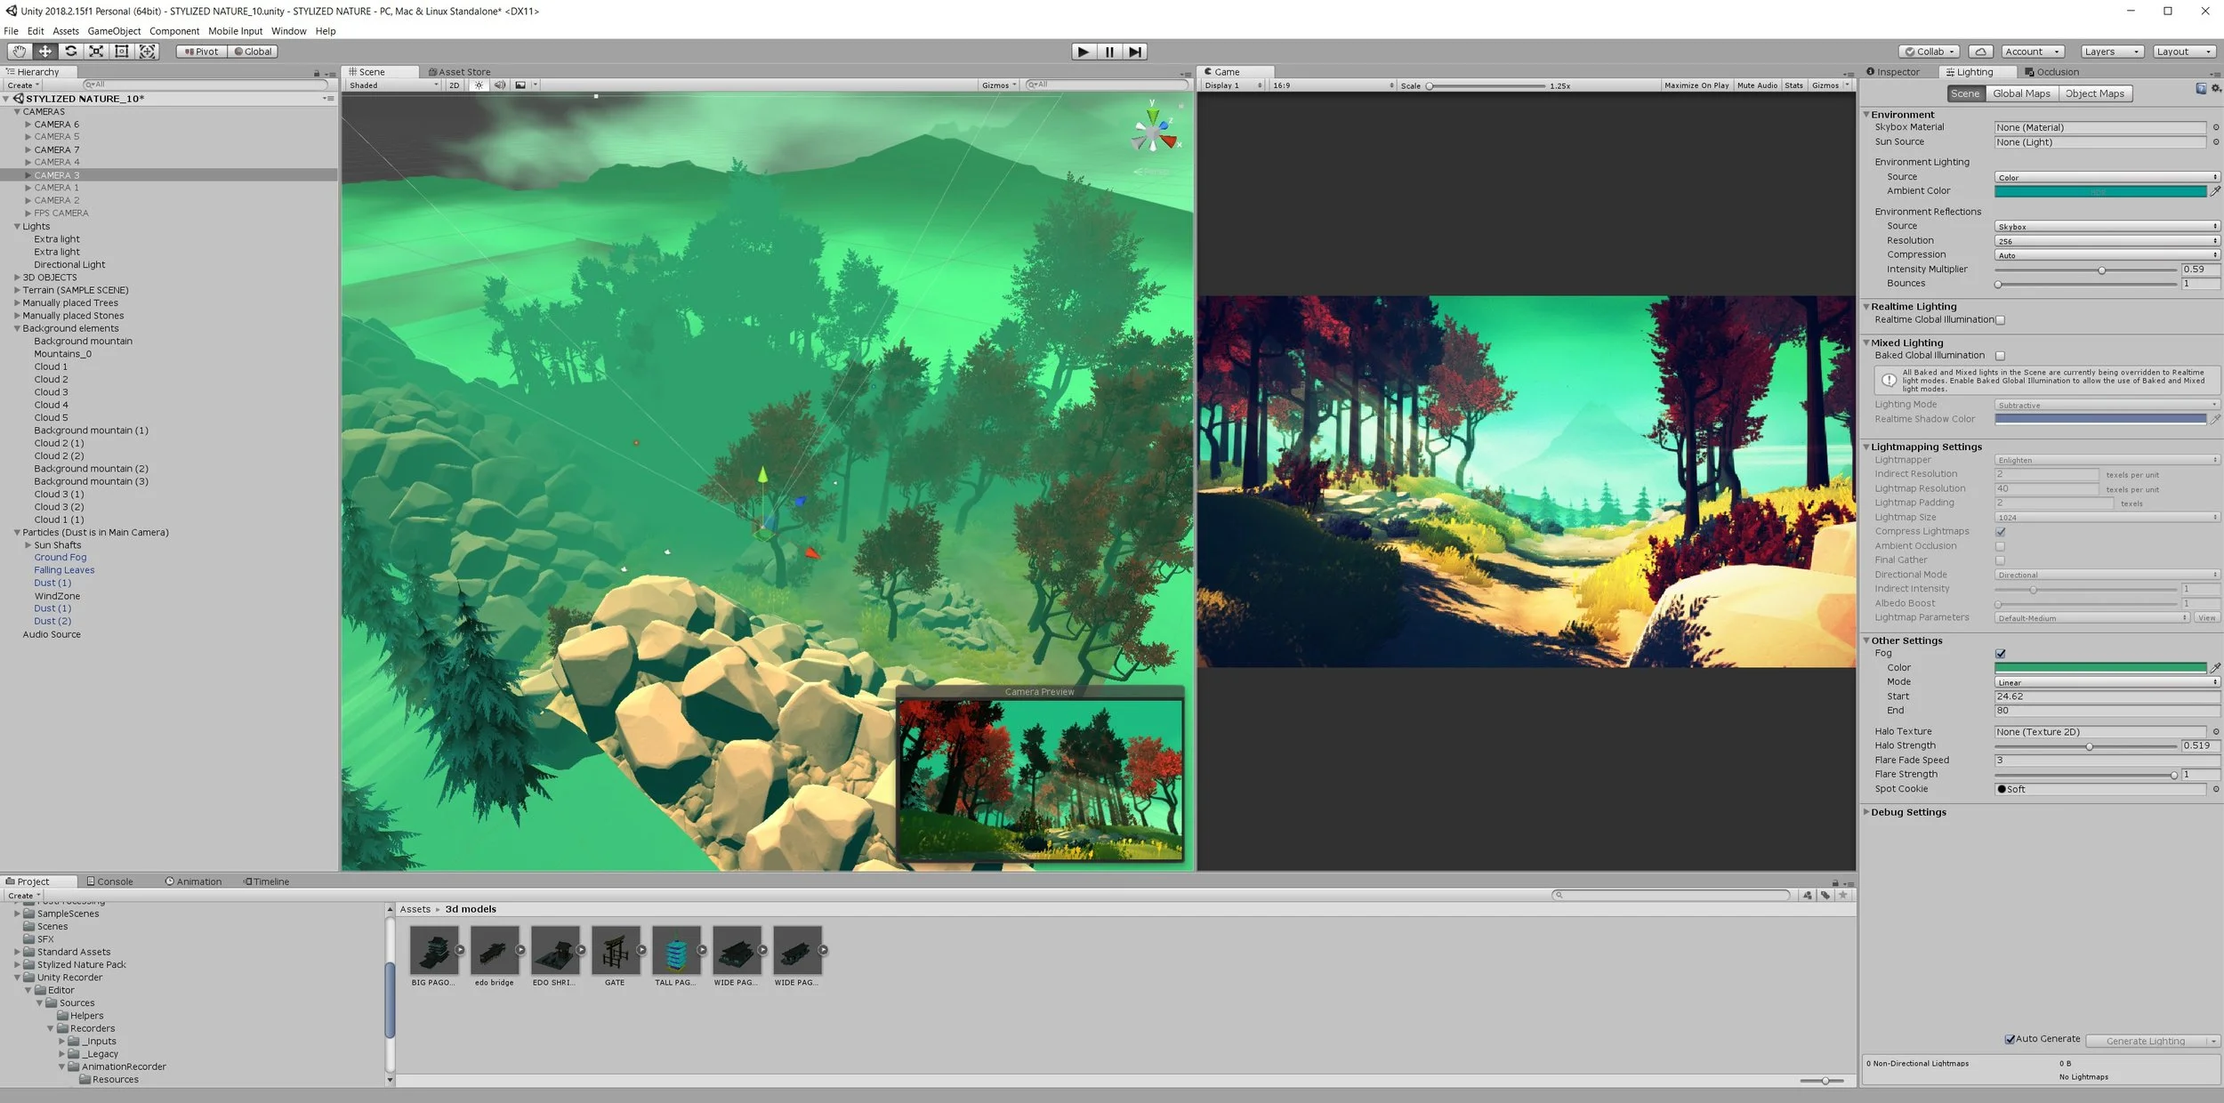Toggle scene view lighting sun icon
This screenshot has height=1103, width=2224.
pyautogui.click(x=479, y=85)
